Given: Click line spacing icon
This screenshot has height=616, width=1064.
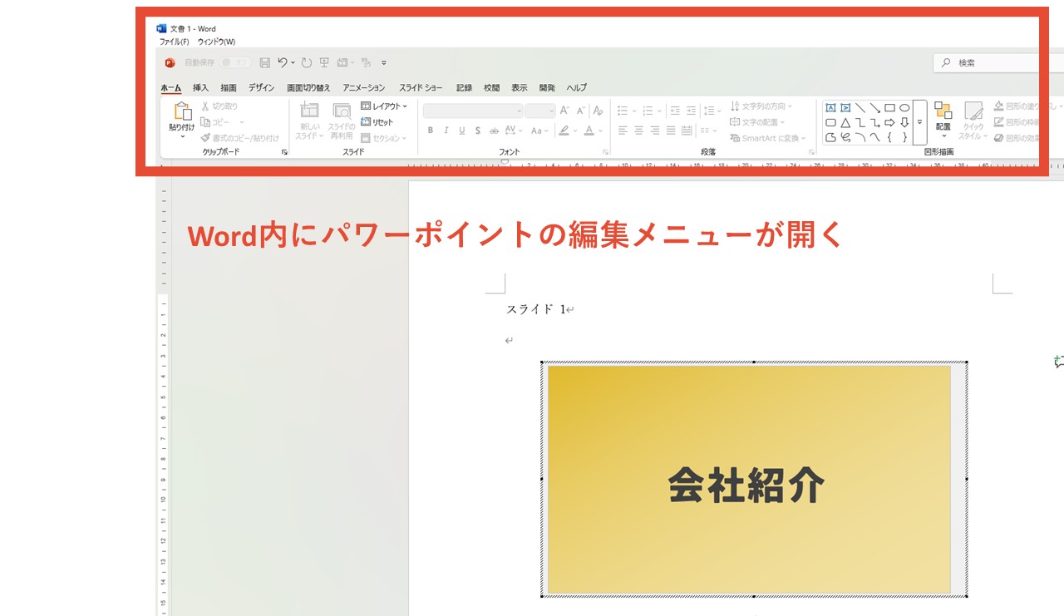Looking at the screenshot, I should coord(708,111).
